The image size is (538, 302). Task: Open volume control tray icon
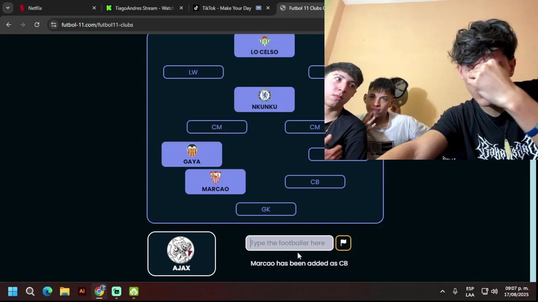tap(494, 292)
